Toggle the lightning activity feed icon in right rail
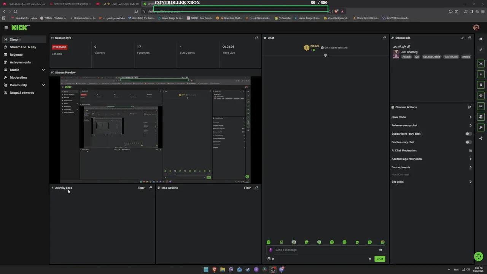The height and width of the screenshot is (274, 487). tap(481, 74)
